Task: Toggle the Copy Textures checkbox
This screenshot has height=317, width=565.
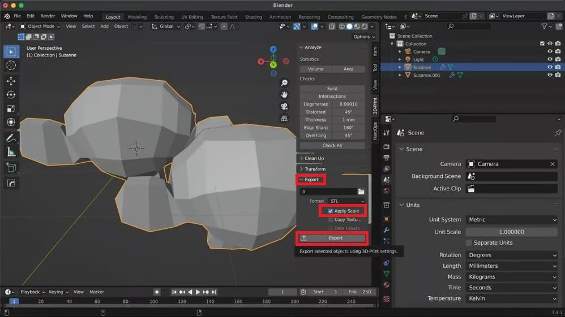Action: (331, 219)
